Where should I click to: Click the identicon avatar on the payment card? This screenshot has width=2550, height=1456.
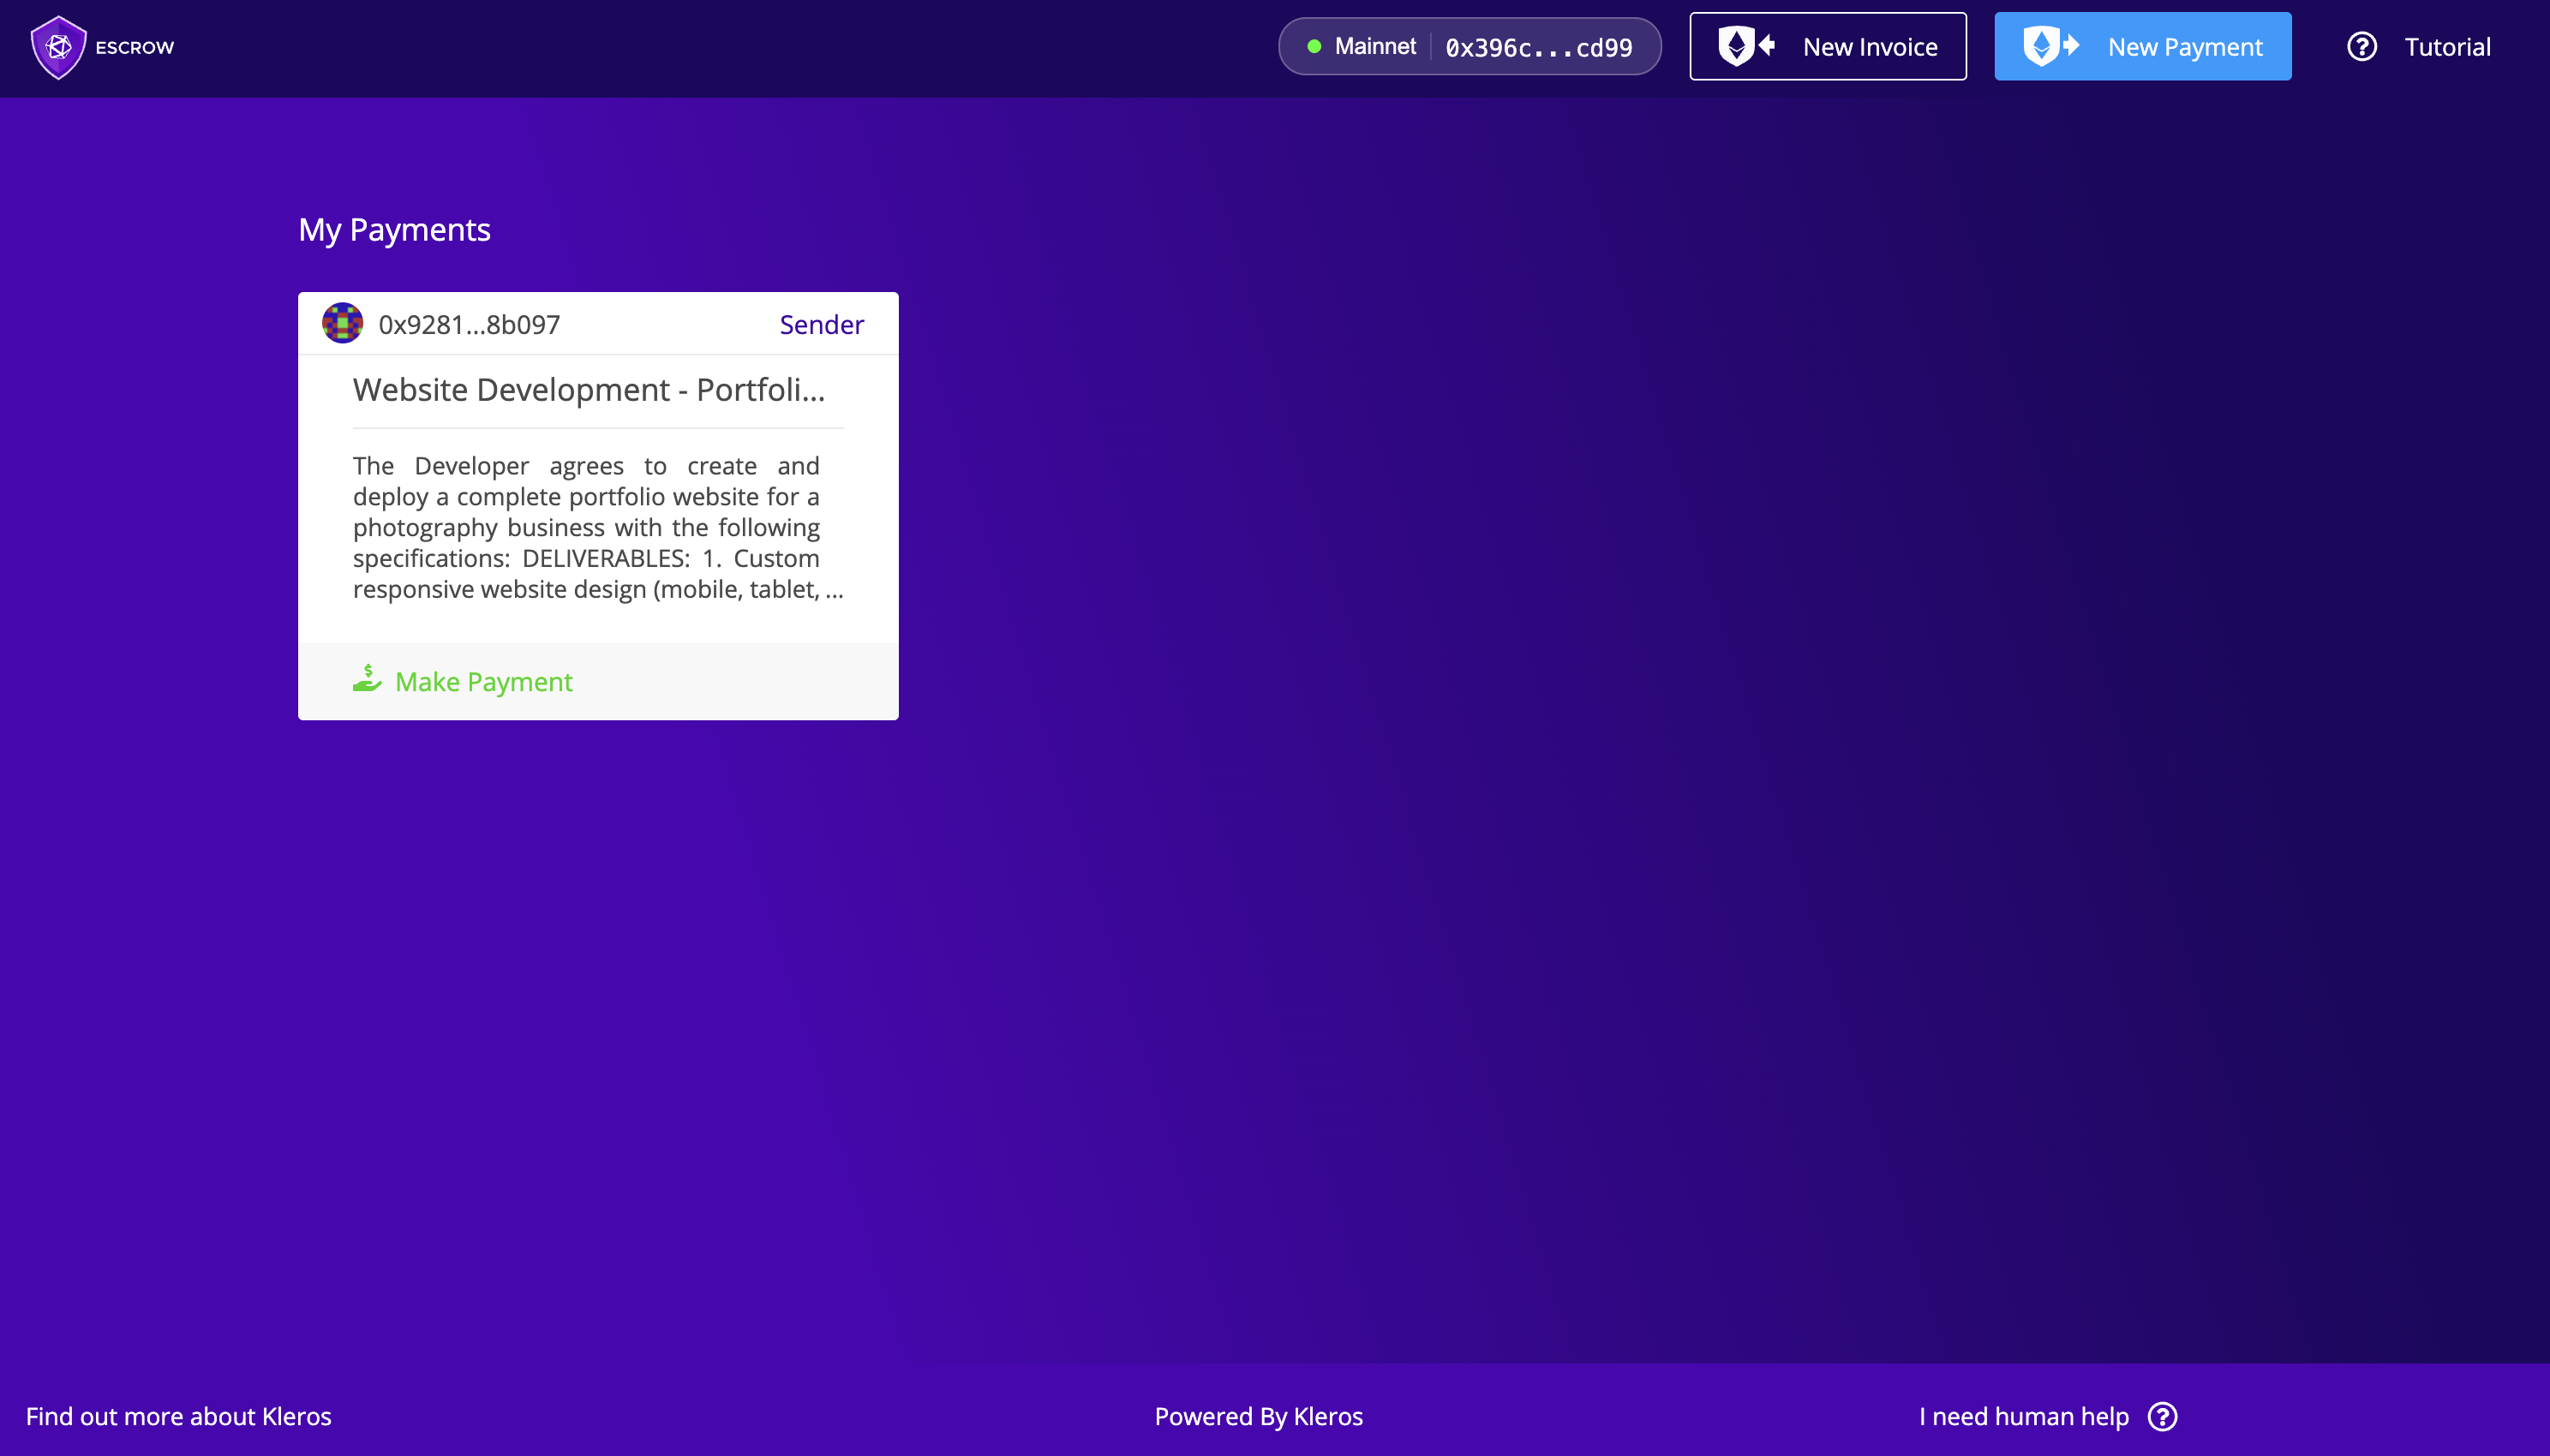342,323
